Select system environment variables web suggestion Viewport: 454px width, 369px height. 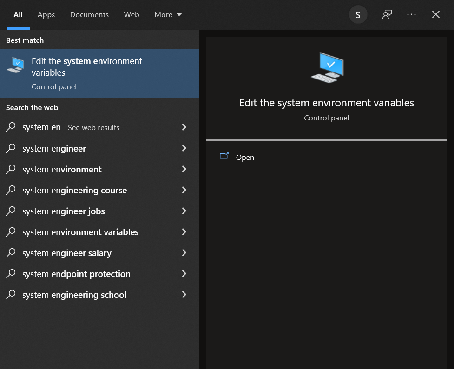click(80, 232)
